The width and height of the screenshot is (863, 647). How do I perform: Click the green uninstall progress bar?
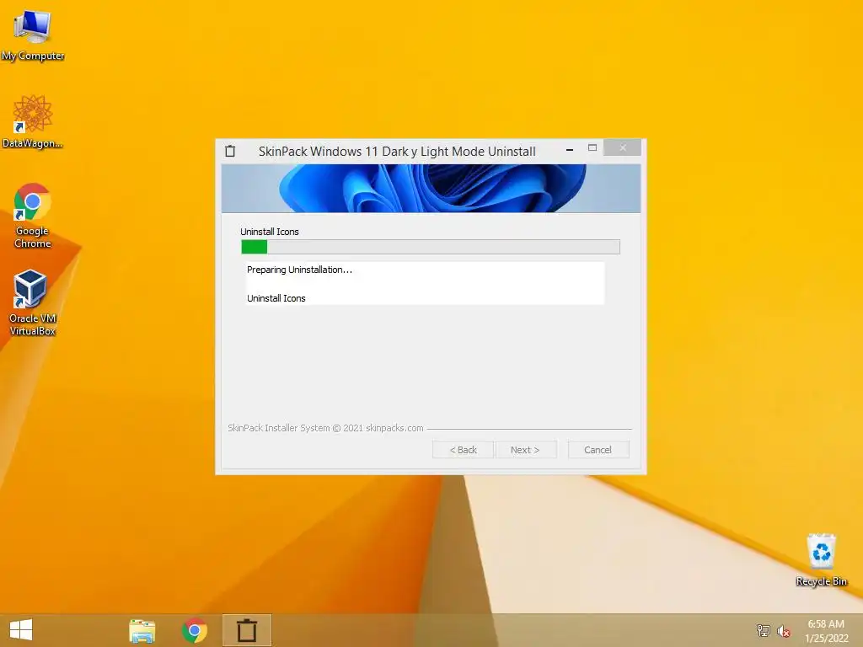[x=431, y=247]
